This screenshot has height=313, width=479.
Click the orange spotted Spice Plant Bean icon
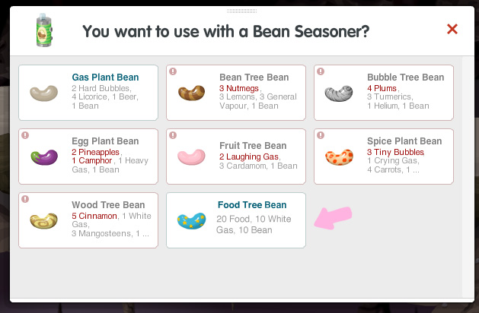(x=339, y=157)
